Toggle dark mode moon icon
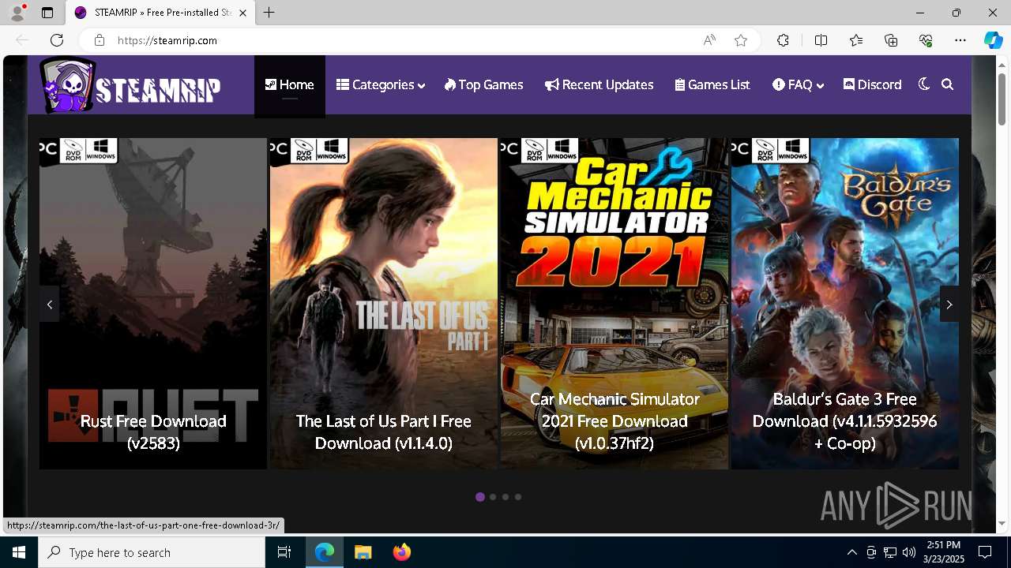Image resolution: width=1011 pixels, height=568 pixels. 924,84
